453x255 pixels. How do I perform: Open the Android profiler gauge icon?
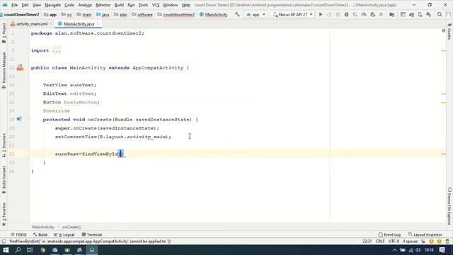[x=364, y=14]
